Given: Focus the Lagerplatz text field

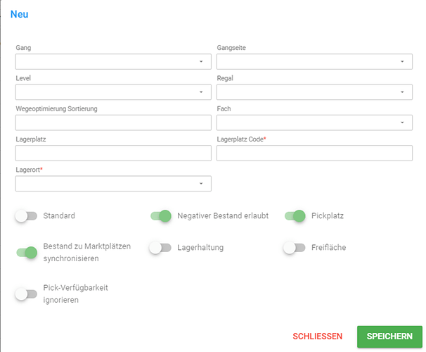Looking at the screenshot, I should click(113, 153).
